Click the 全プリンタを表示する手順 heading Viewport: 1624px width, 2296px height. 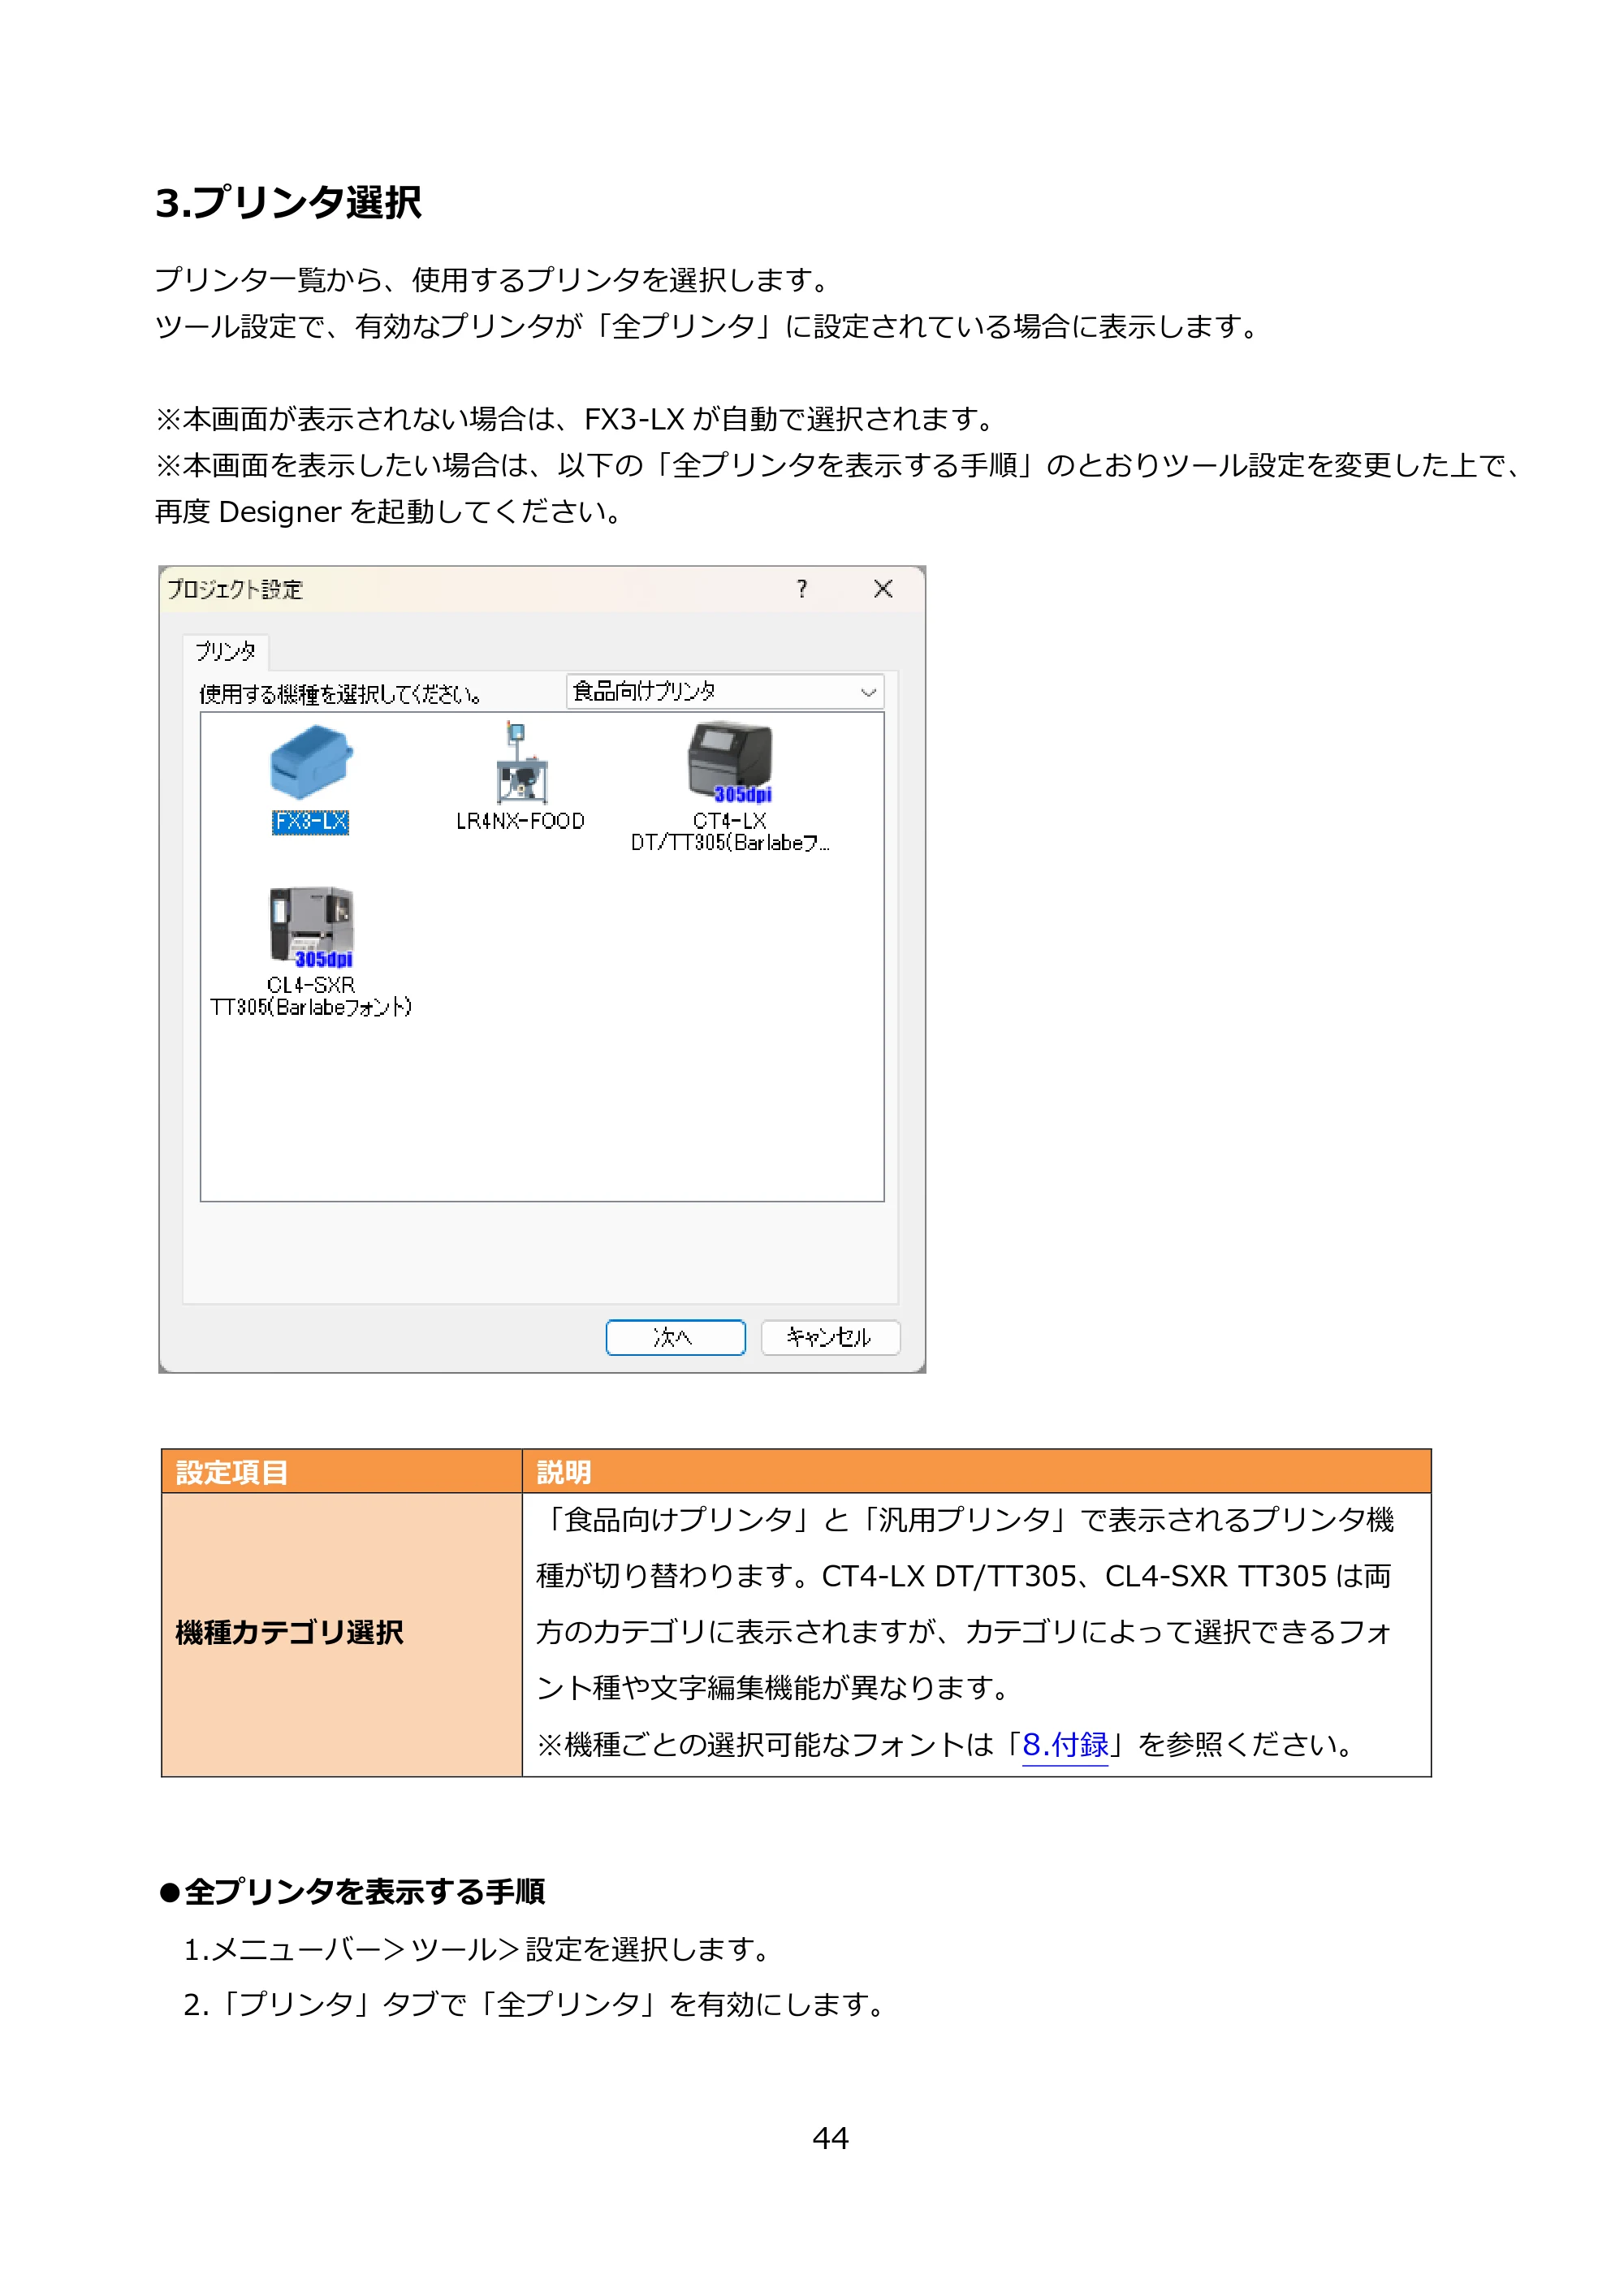click(x=352, y=1892)
